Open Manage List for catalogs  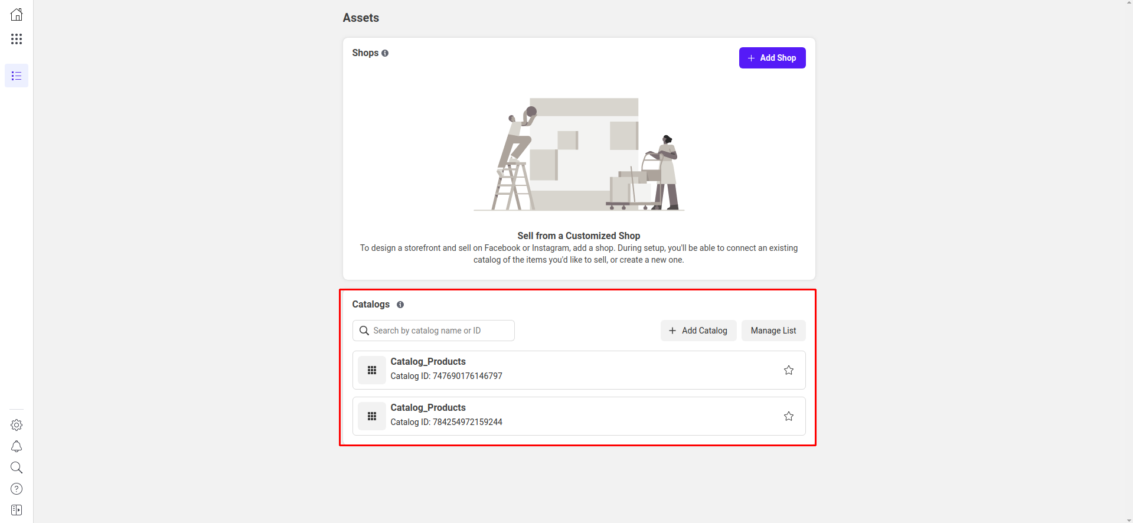[x=773, y=331]
